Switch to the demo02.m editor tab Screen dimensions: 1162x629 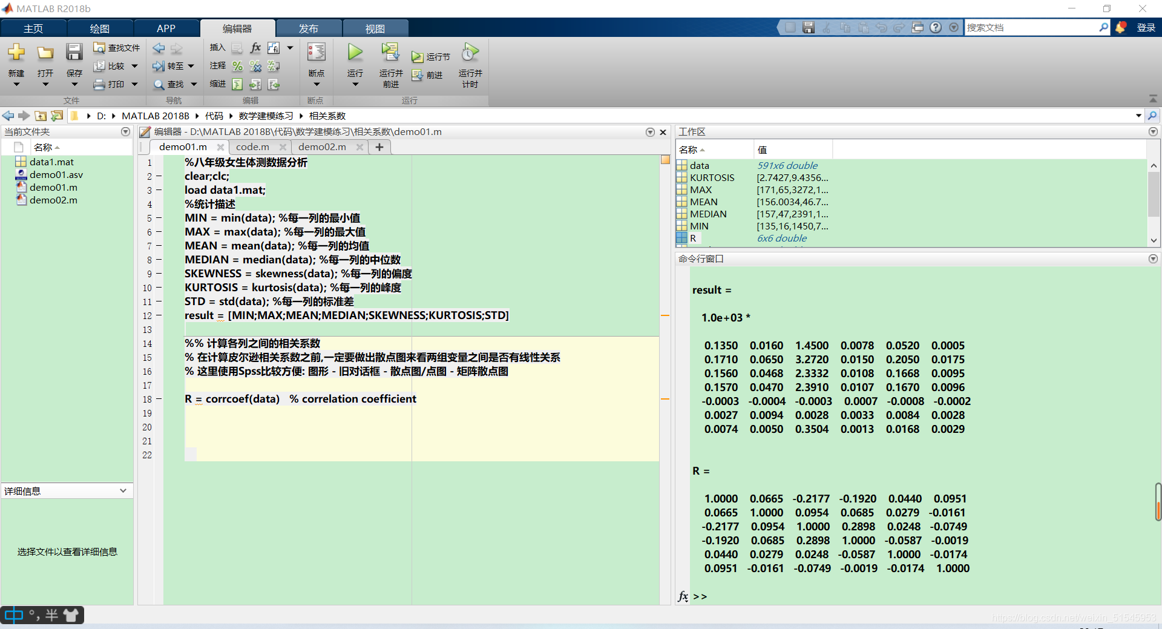click(x=323, y=147)
